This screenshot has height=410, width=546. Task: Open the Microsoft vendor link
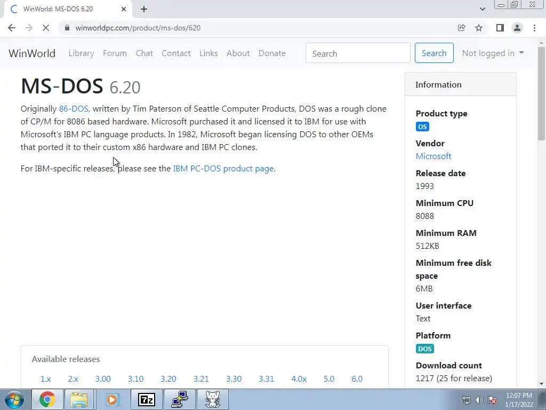tap(433, 156)
